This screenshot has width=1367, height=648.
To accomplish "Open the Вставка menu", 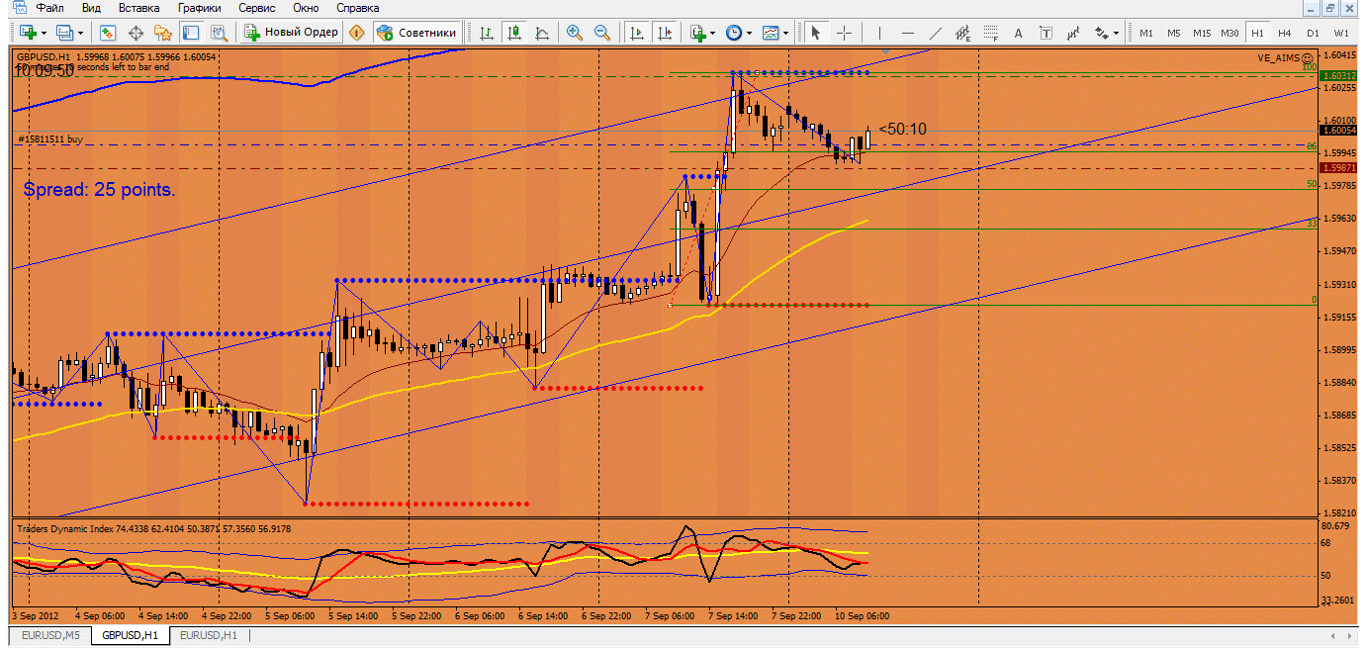I will (139, 8).
